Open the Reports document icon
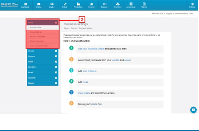The image size is (199, 131). (x=144, y=6)
